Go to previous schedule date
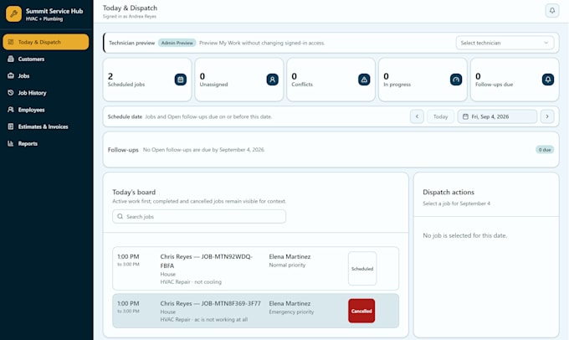 417,116
